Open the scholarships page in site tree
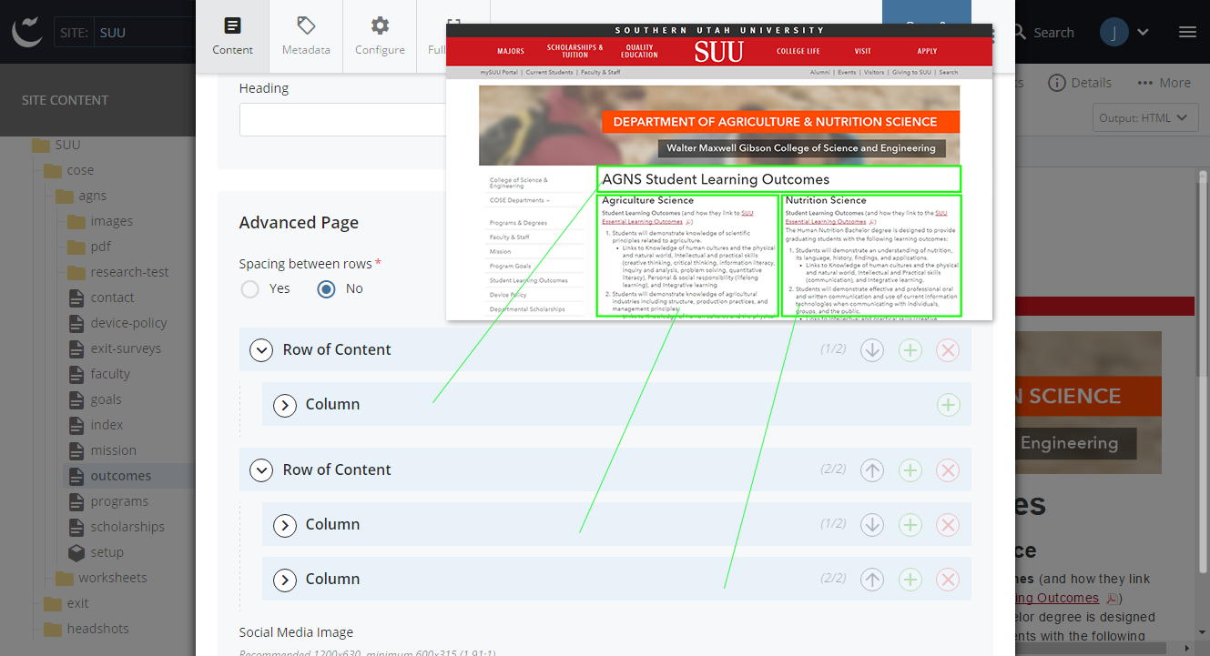The width and height of the screenshot is (1210, 656). [127, 527]
